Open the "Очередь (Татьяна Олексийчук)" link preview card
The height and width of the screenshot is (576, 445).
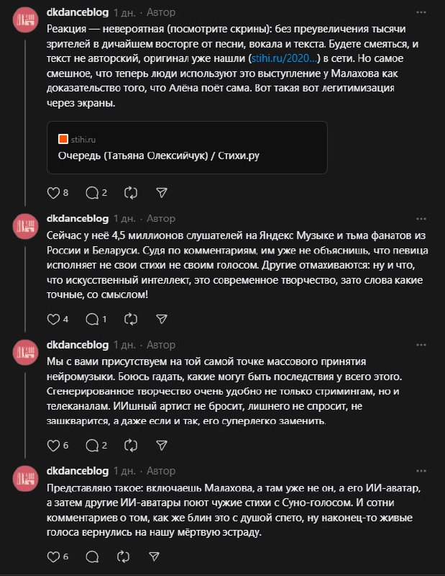(187, 148)
